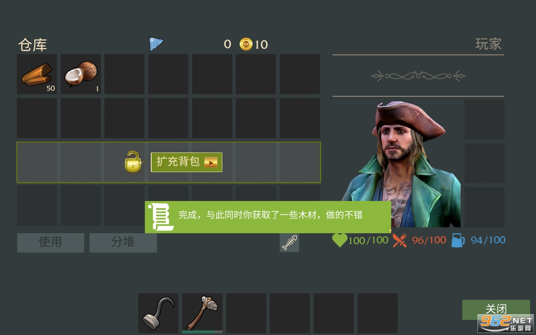536x335 pixels.
Task: Select the hook in the hotbar
Action: (x=158, y=313)
